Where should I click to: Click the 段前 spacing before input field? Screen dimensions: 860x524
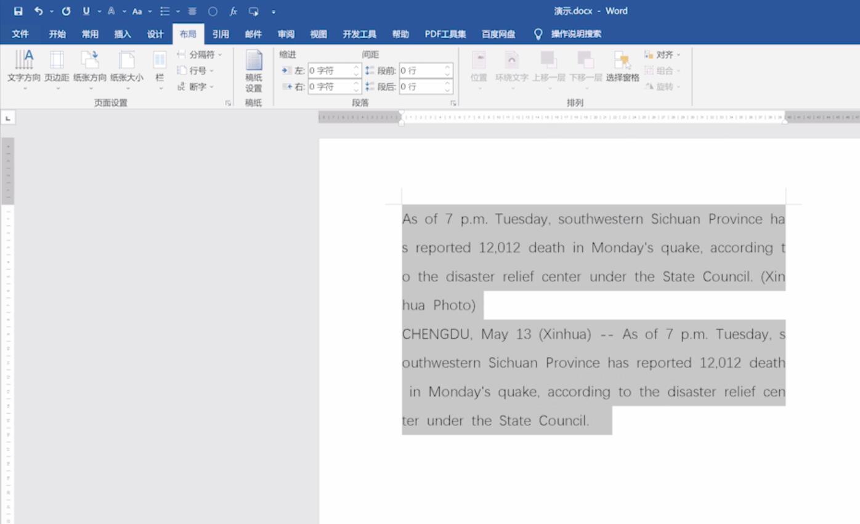pos(421,71)
